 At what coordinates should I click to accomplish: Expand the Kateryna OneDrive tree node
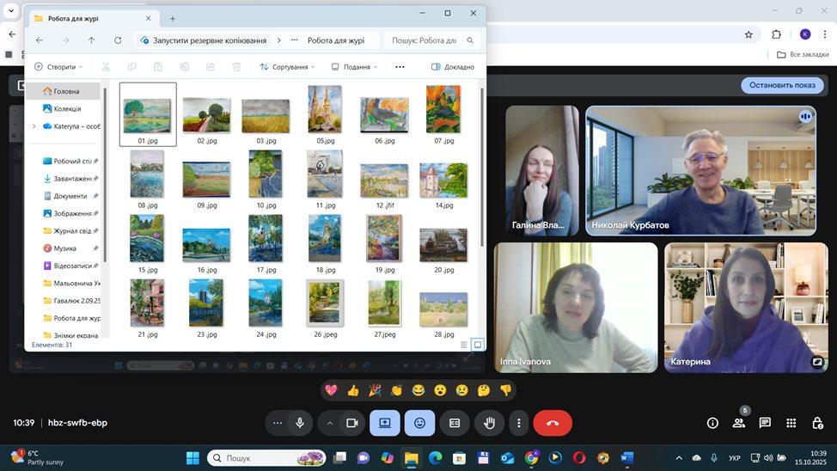tap(34, 126)
